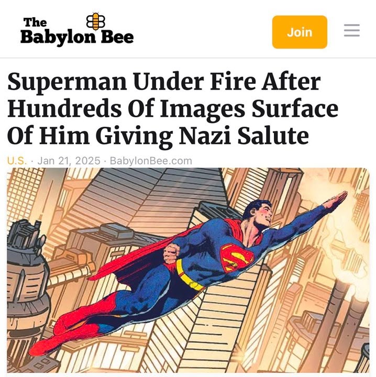Viewport: 376px width, 377px height.
Task: Click the bee icon in the logo
Action: click(x=95, y=21)
